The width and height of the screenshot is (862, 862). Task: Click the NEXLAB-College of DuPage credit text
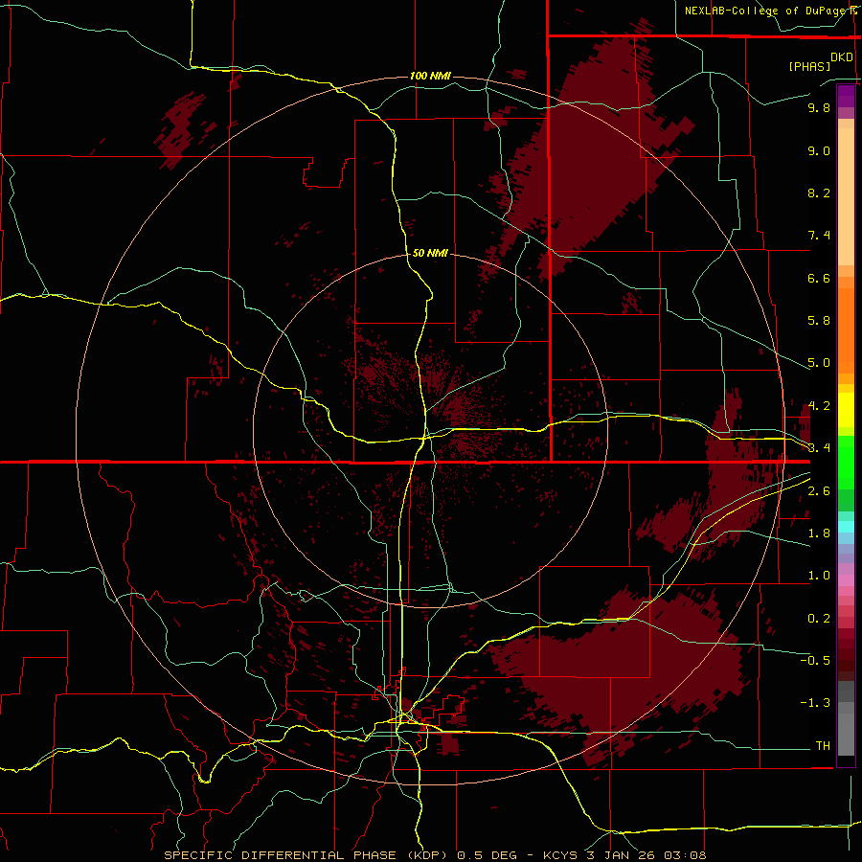coord(767,11)
